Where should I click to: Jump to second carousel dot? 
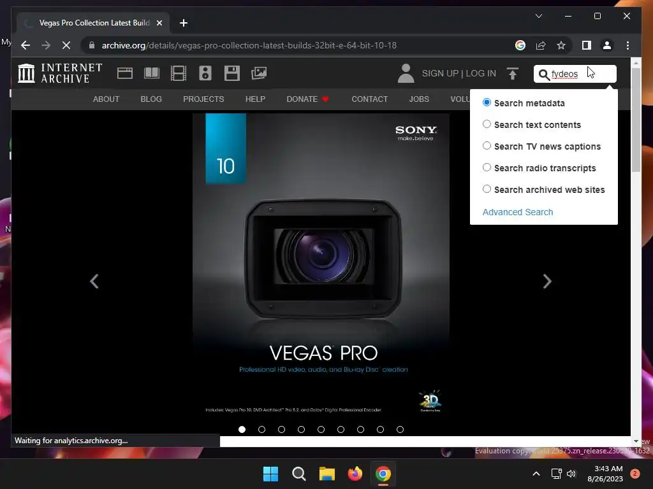261,430
